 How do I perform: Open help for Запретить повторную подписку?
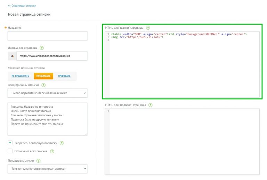(x=62, y=143)
